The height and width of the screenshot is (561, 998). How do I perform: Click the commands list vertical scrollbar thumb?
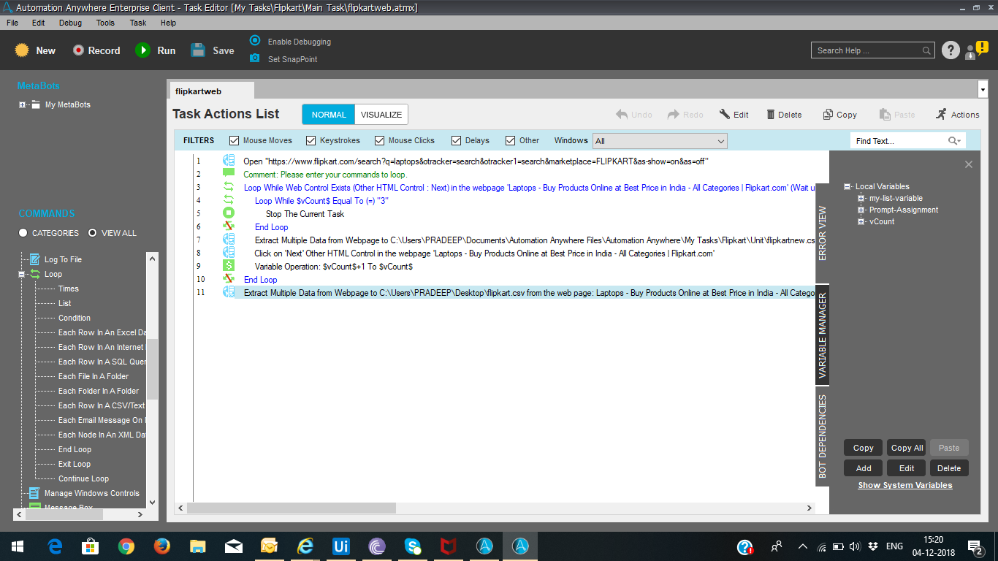tap(152, 369)
